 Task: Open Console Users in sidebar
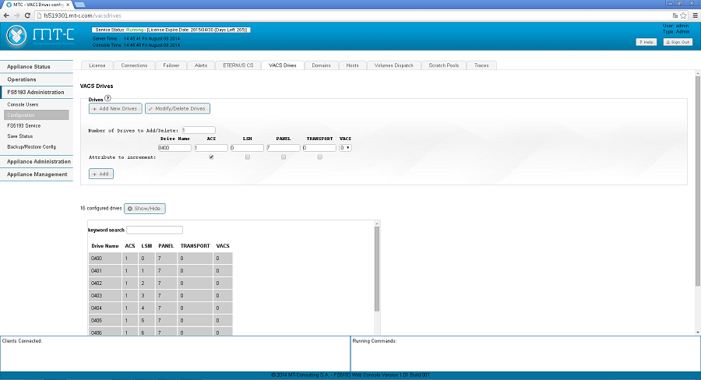coord(23,104)
